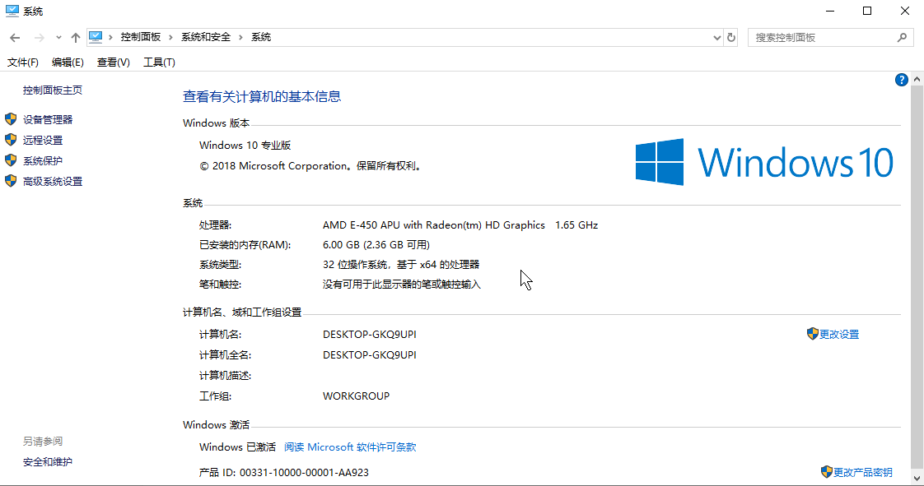924x486 pixels.
Task: Open the 工具(T) menu
Action: [159, 62]
